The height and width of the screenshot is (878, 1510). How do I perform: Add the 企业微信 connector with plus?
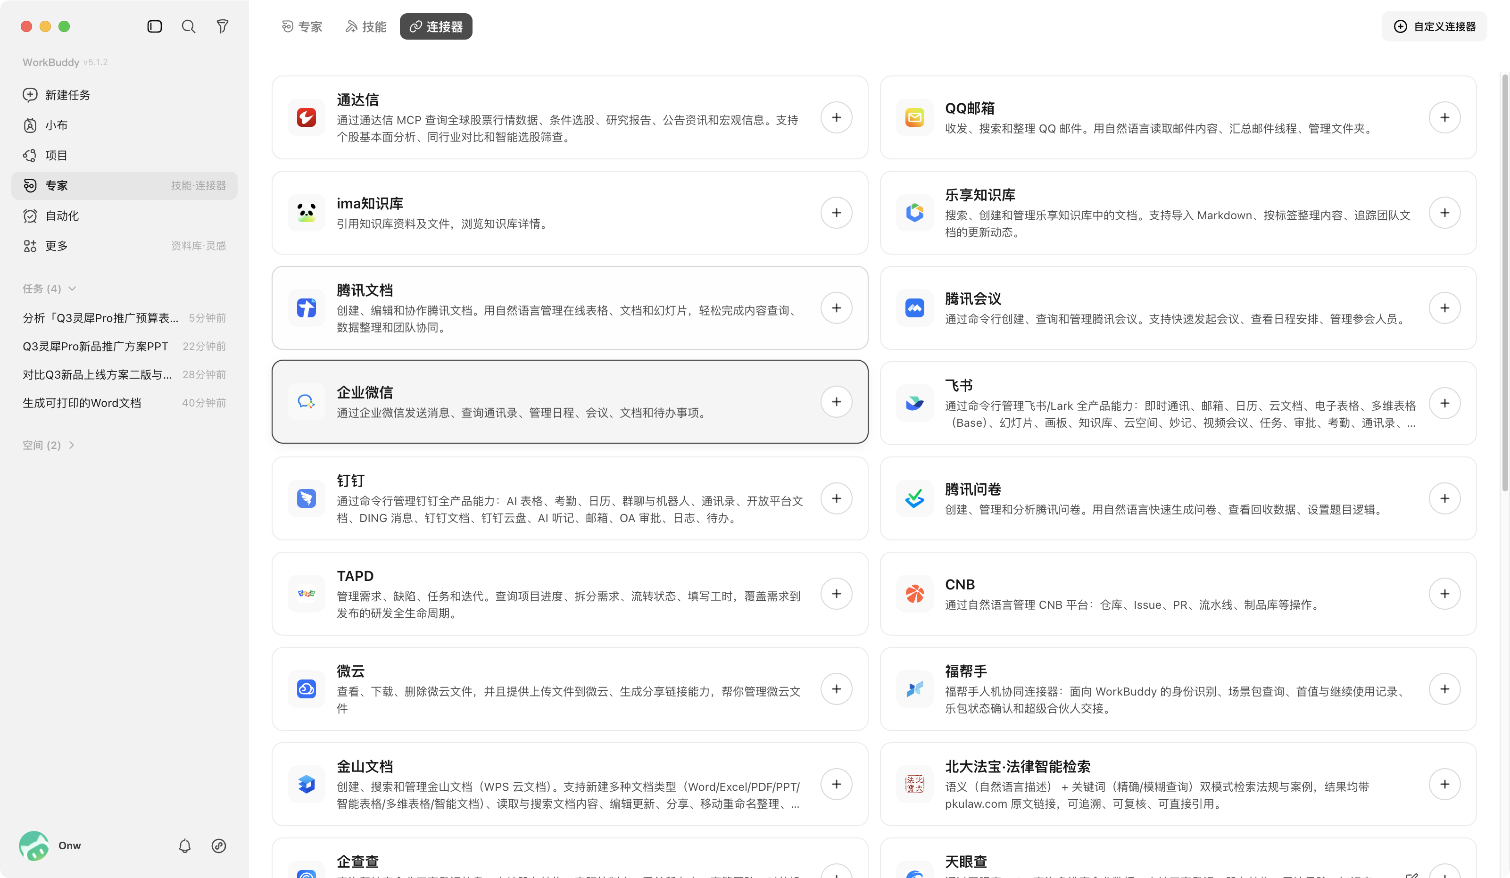click(x=837, y=402)
